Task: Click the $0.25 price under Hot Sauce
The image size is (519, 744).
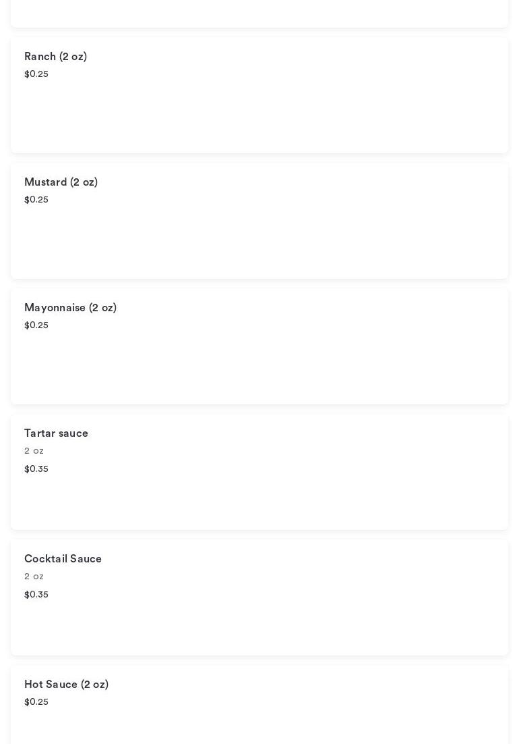Action: coord(36,702)
